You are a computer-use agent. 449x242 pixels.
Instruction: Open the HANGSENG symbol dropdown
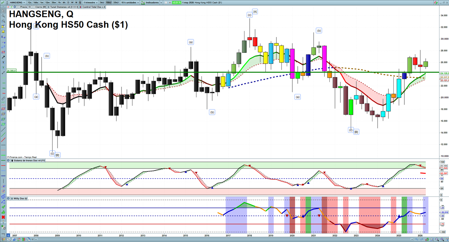tap(17, 3)
